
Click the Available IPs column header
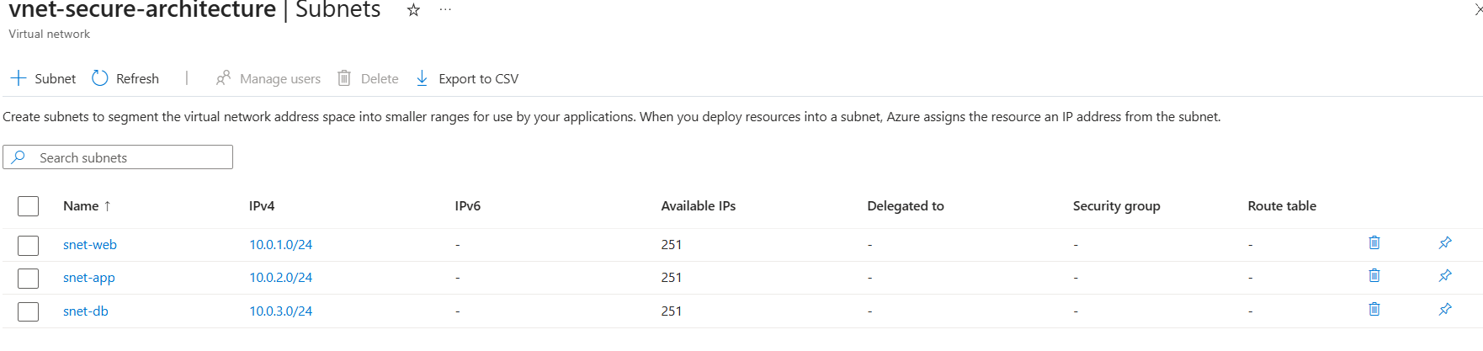point(699,206)
